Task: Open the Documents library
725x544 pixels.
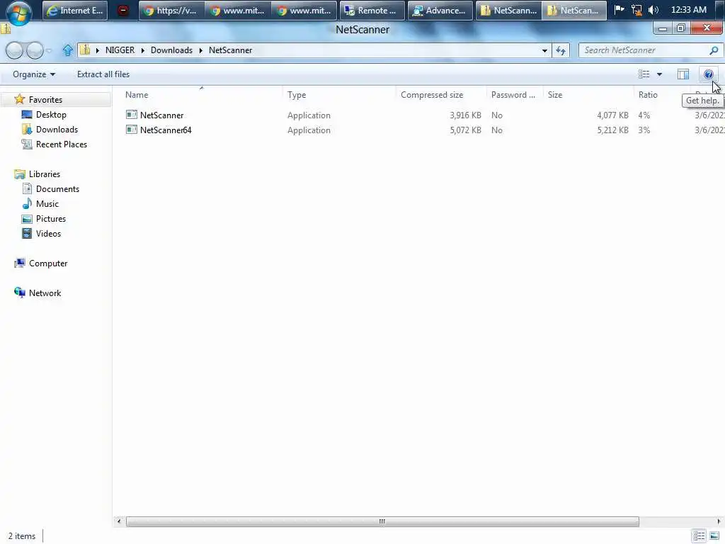Action: (57, 188)
